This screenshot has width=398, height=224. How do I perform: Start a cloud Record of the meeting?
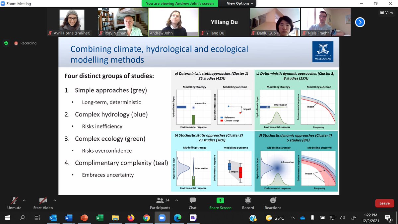248,203
